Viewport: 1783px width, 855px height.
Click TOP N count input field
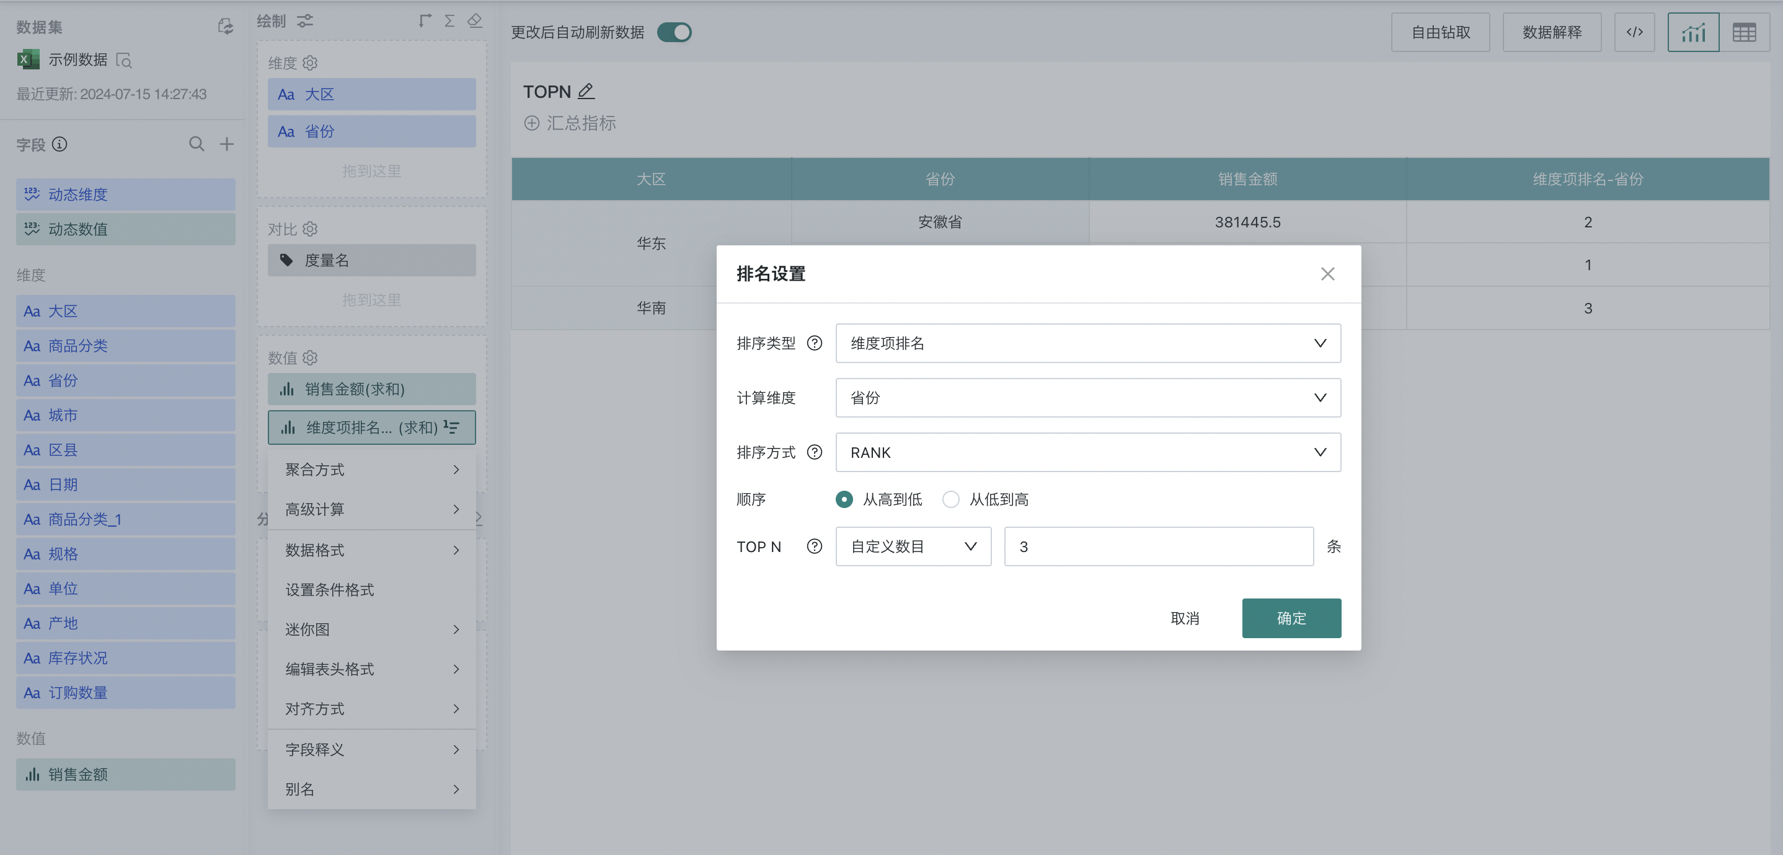click(1159, 546)
